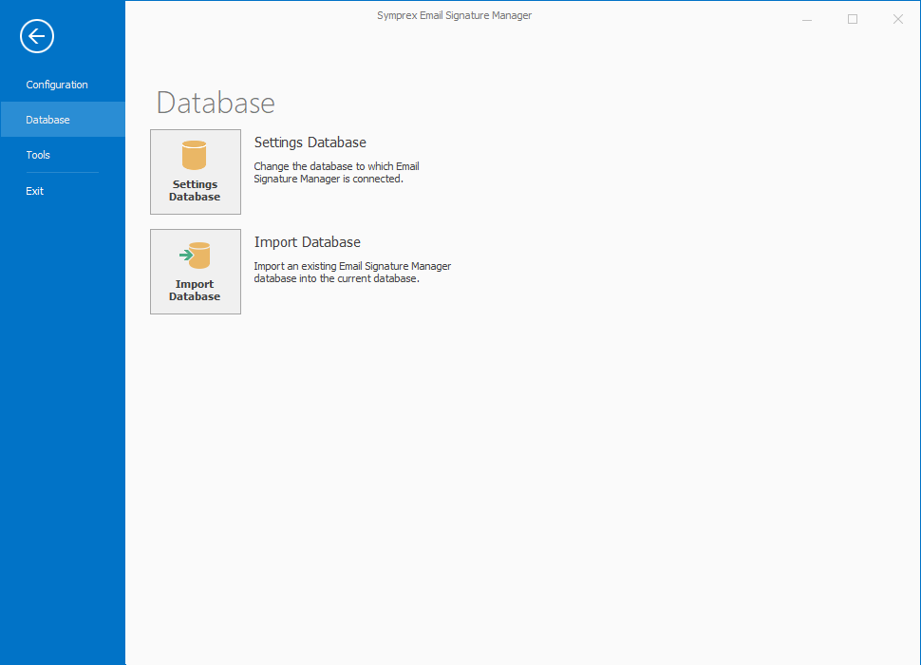This screenshot has height=665, width=921.
Task: Click the Import Database heading text
Action: click(307, 242)
